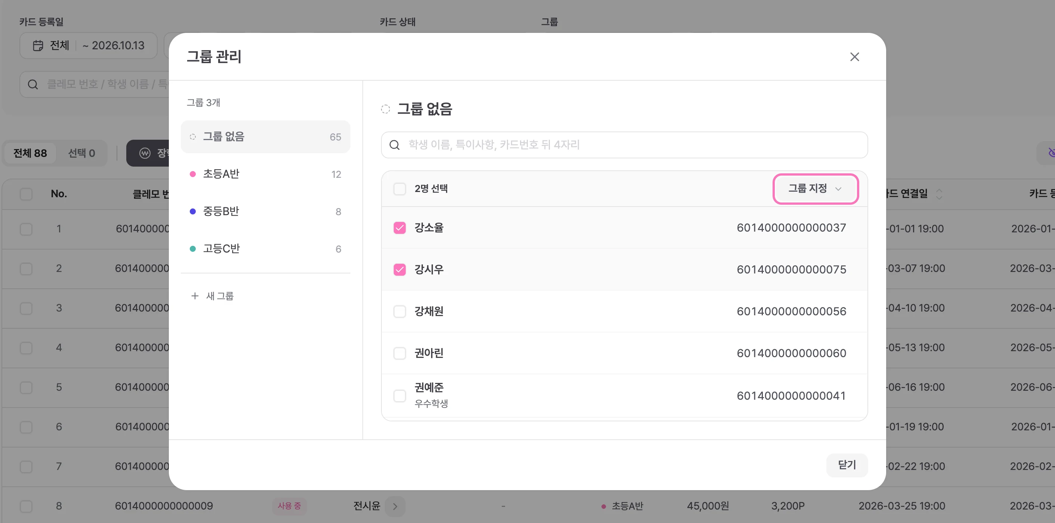This screenshot has height=523, width=1055.
Task: Focus the 학생 이름, 특이사항 search field
Action: point(624,145)
